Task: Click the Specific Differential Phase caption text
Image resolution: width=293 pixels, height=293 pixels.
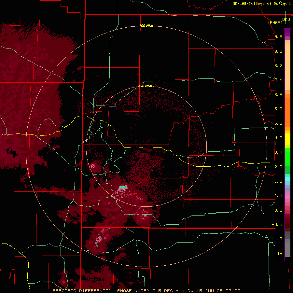Action: point(146,291)
